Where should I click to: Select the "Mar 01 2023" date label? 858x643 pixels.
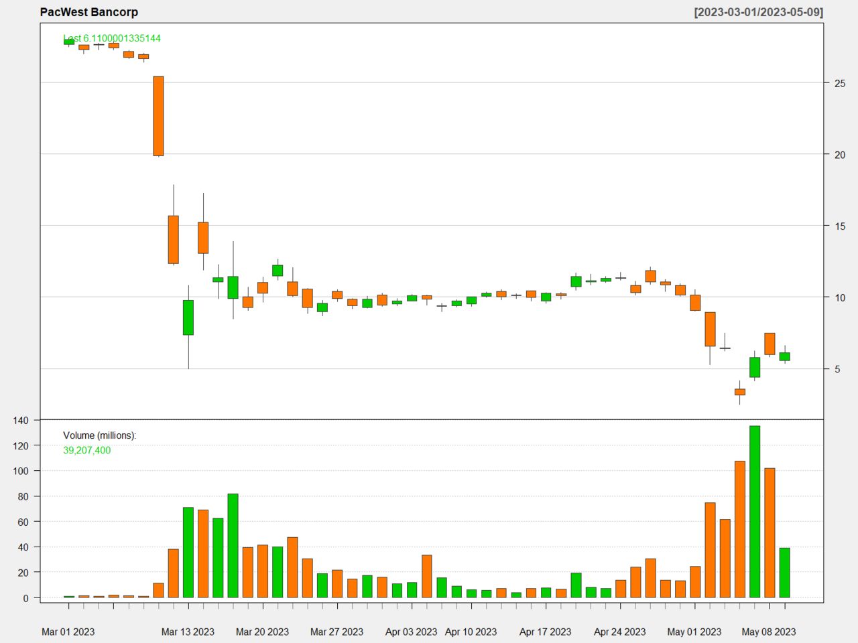68,632
